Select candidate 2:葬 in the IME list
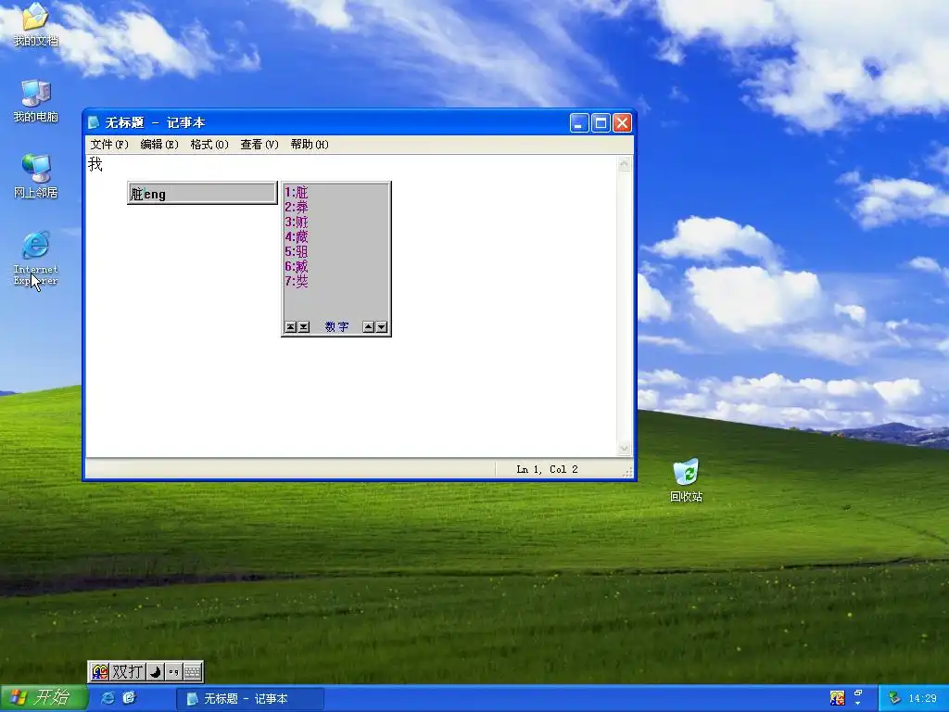Screen dimensions: 949x712 click(x=297, y=207)
